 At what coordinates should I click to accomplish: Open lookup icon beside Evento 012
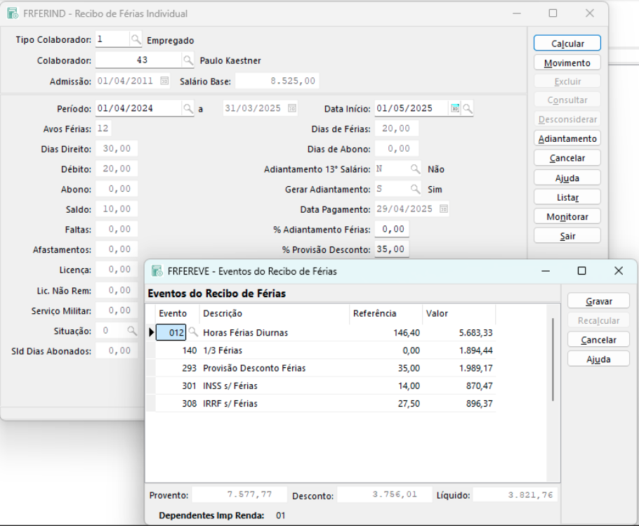(x=192, y=333)
